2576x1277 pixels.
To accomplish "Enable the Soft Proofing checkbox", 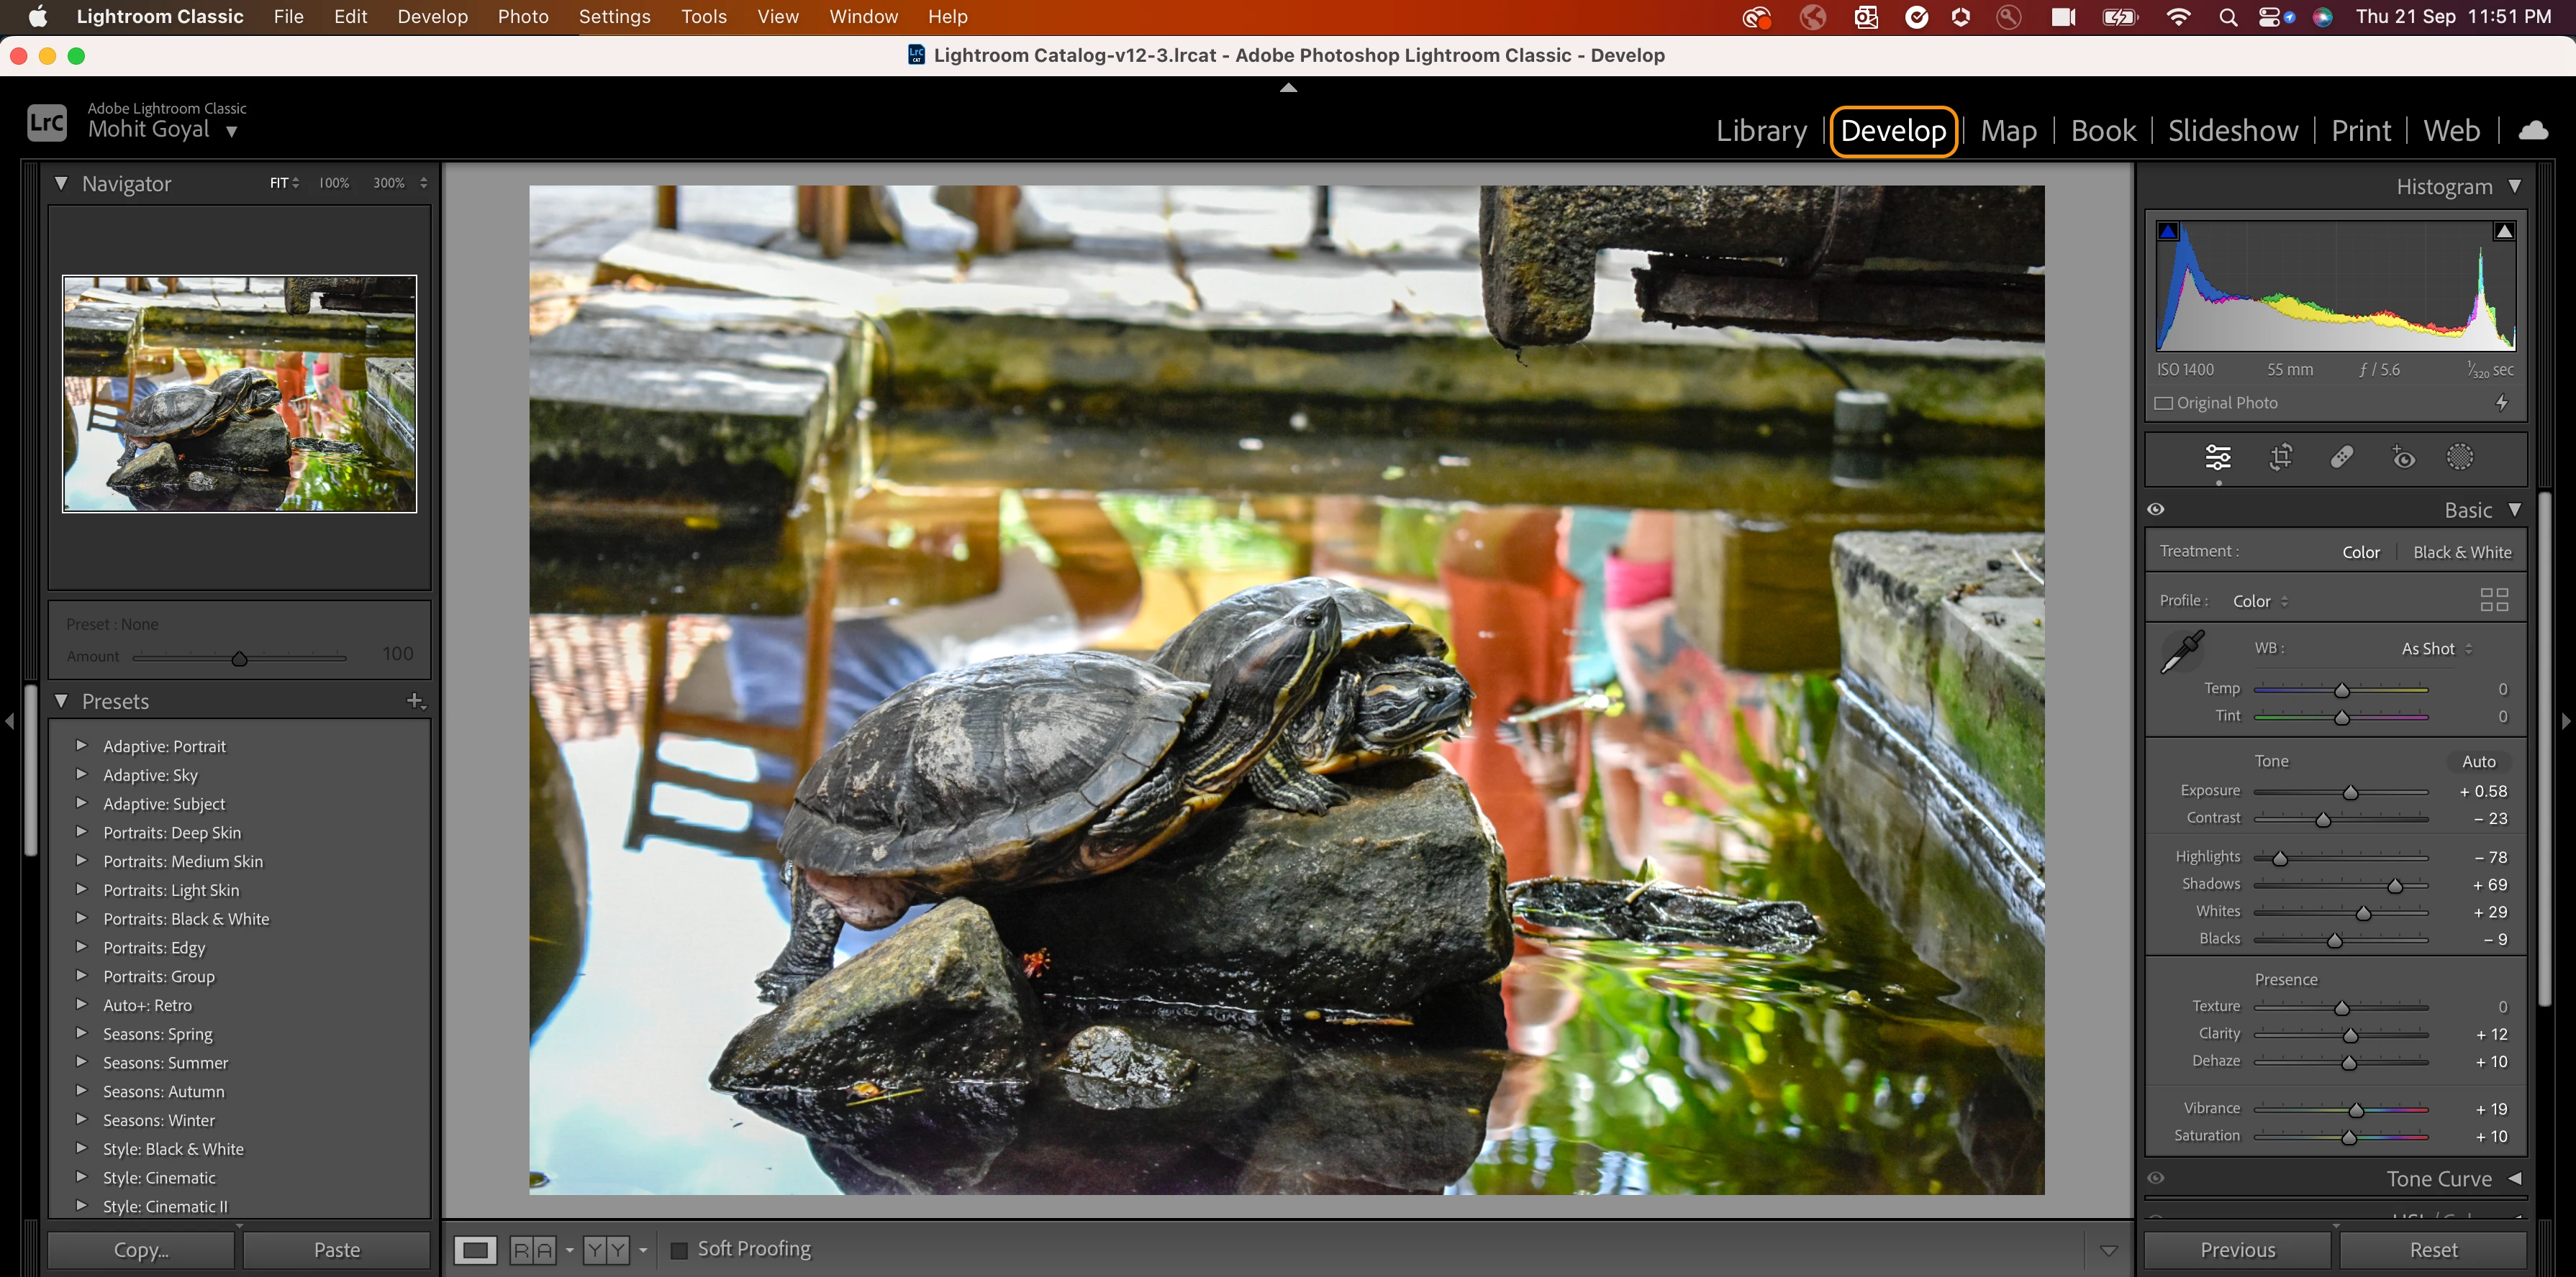I will click(x=679, y=1250).
